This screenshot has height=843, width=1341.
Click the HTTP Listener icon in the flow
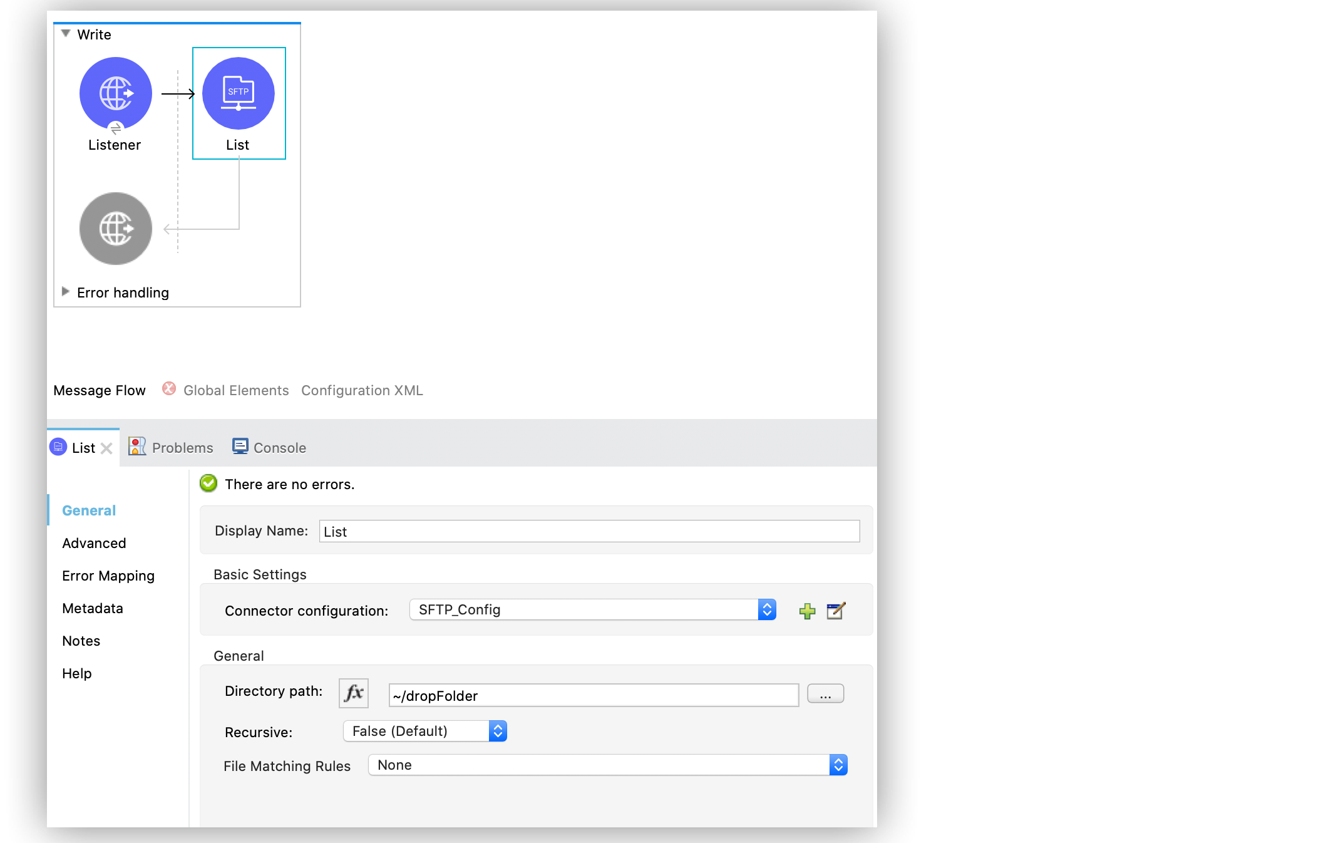(115, 93)
